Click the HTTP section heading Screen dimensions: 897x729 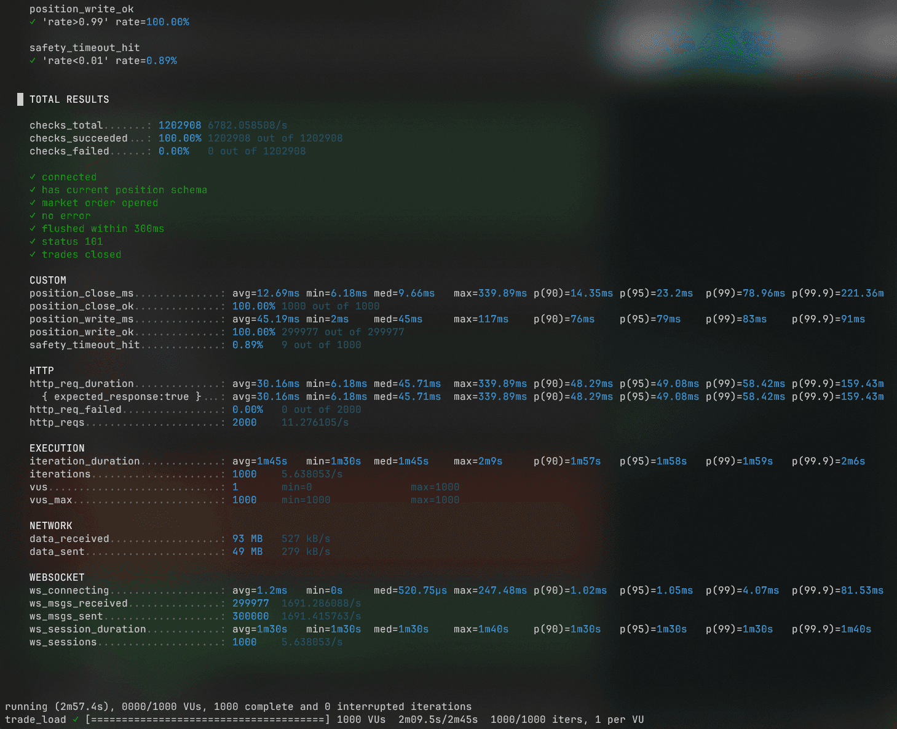pos(42,371)
